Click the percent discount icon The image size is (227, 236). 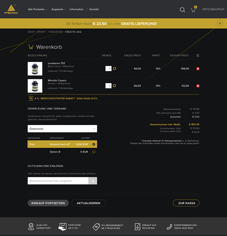point(31,98)
